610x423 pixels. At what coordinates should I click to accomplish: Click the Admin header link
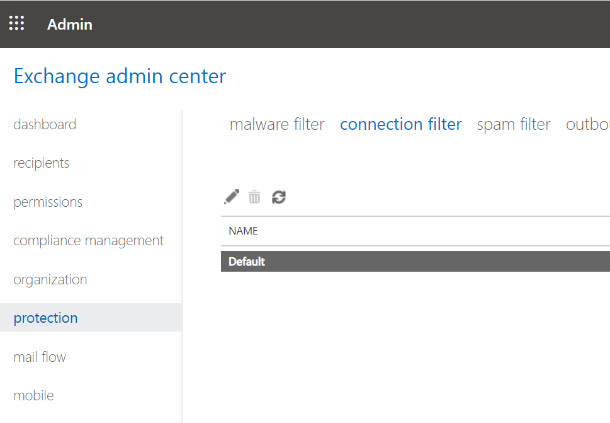pos(70,24)
